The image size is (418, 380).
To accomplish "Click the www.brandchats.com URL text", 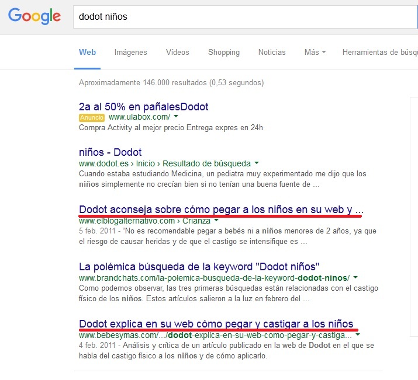I will [215, 278].
